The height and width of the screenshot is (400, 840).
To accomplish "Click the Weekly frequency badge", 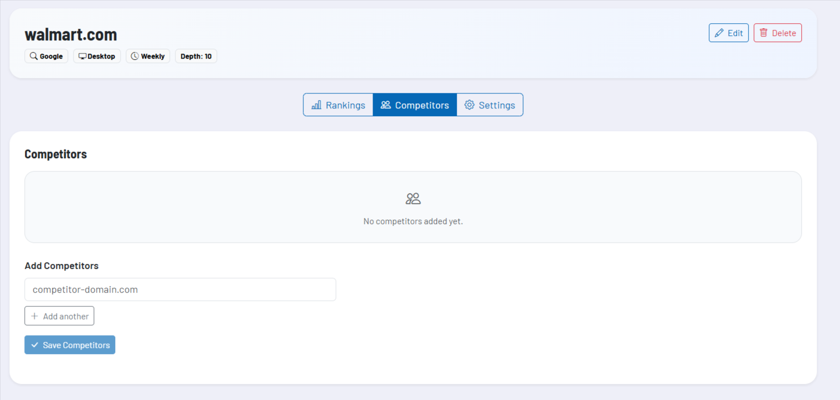I will [148, 56].
